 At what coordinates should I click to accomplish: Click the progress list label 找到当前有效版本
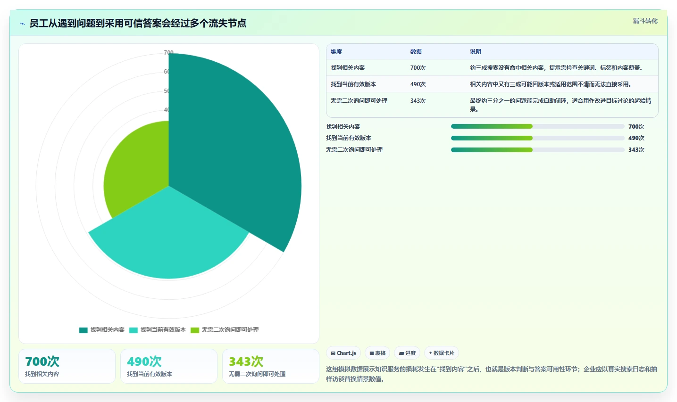click(349, 138)
